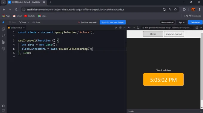Reload the preview pane

pos(138,28)
